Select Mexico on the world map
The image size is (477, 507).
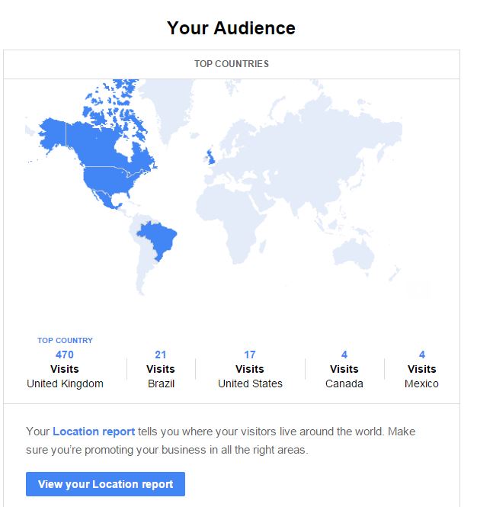pos(105,197)
